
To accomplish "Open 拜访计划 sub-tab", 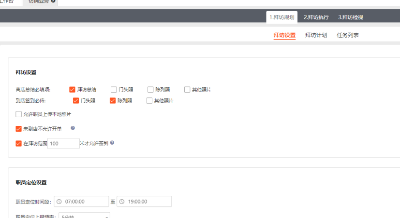I will pos(316,35).
